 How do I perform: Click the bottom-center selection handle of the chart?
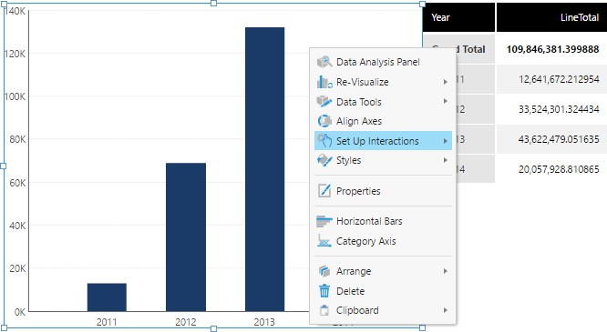point(213,328)
